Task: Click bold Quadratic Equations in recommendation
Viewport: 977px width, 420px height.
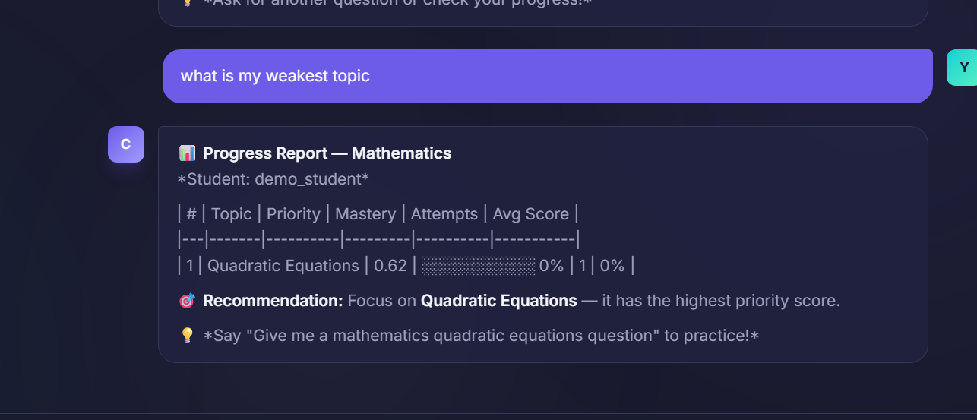Action: [499, 301]
